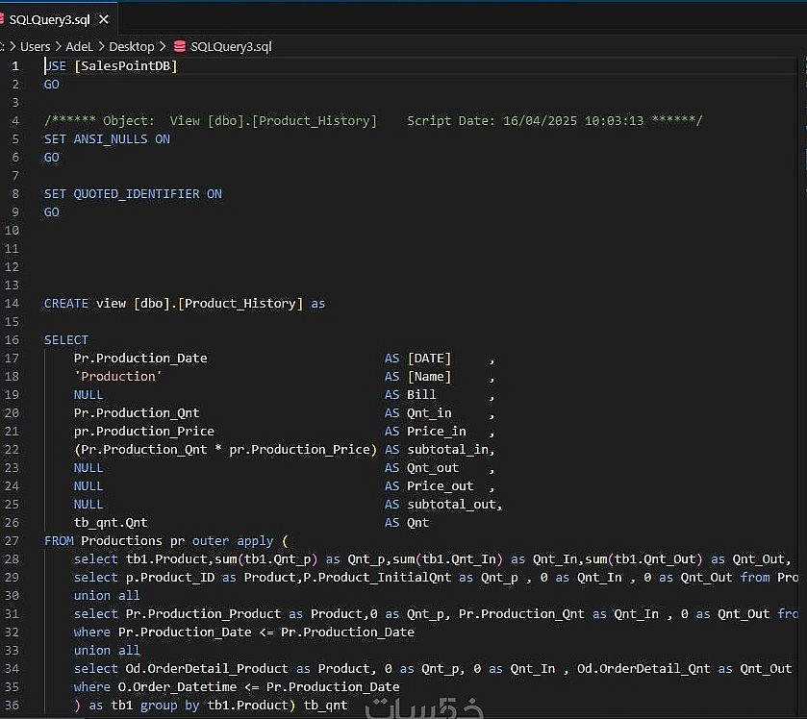Click line number 27 in gutter
This screenshot has height=719, width=807.
[12, 541]
